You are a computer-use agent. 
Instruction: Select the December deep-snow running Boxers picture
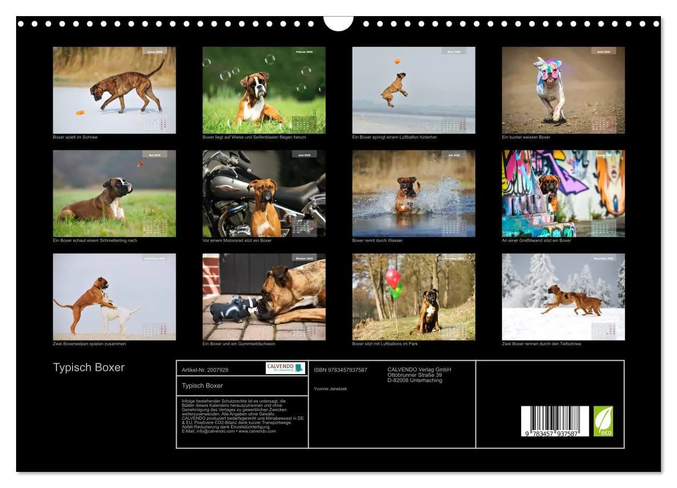564,296
